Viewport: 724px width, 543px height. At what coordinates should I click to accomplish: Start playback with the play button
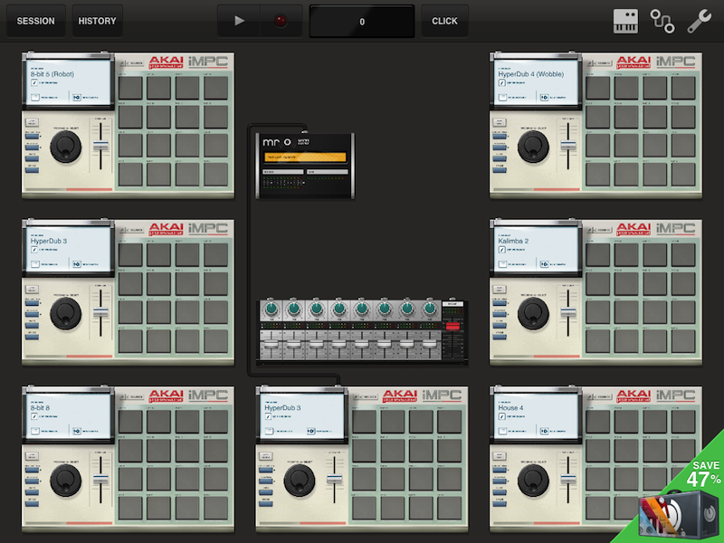click(x=239, y=21)
